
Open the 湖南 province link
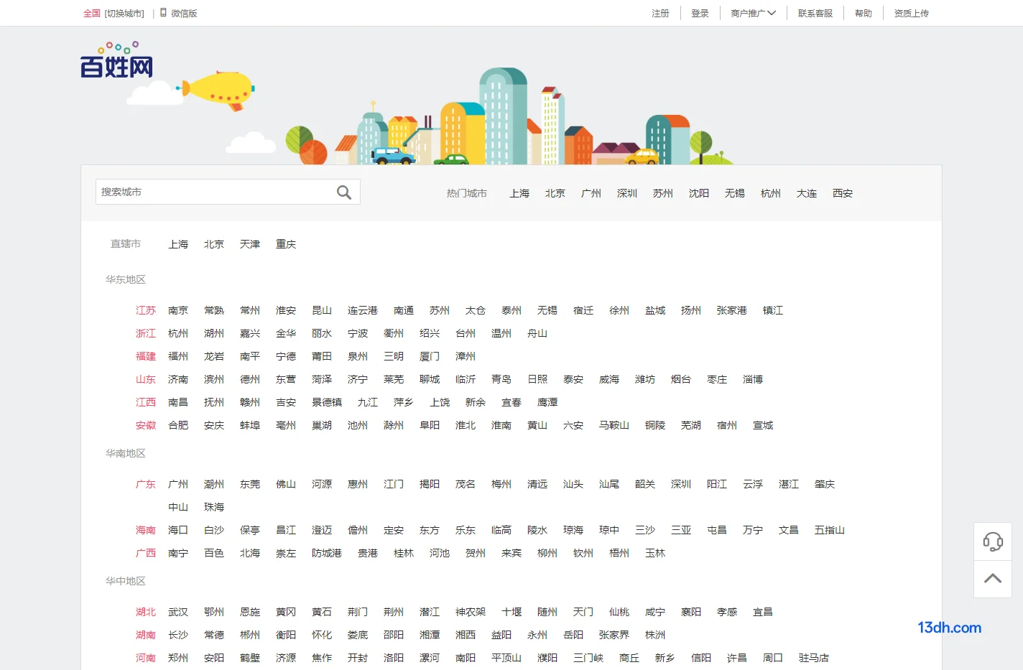(x=146, y=635)
